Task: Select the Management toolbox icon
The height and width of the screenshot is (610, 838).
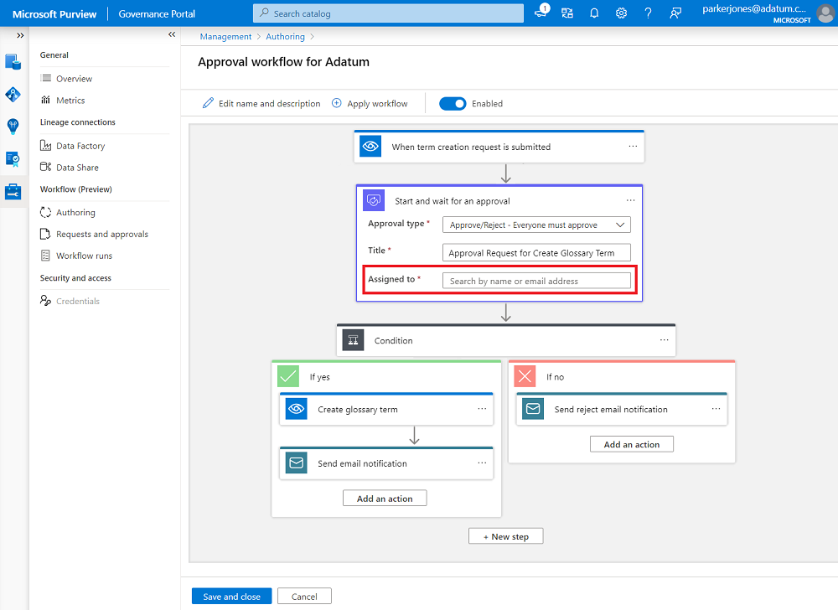Action: point(12,191)
